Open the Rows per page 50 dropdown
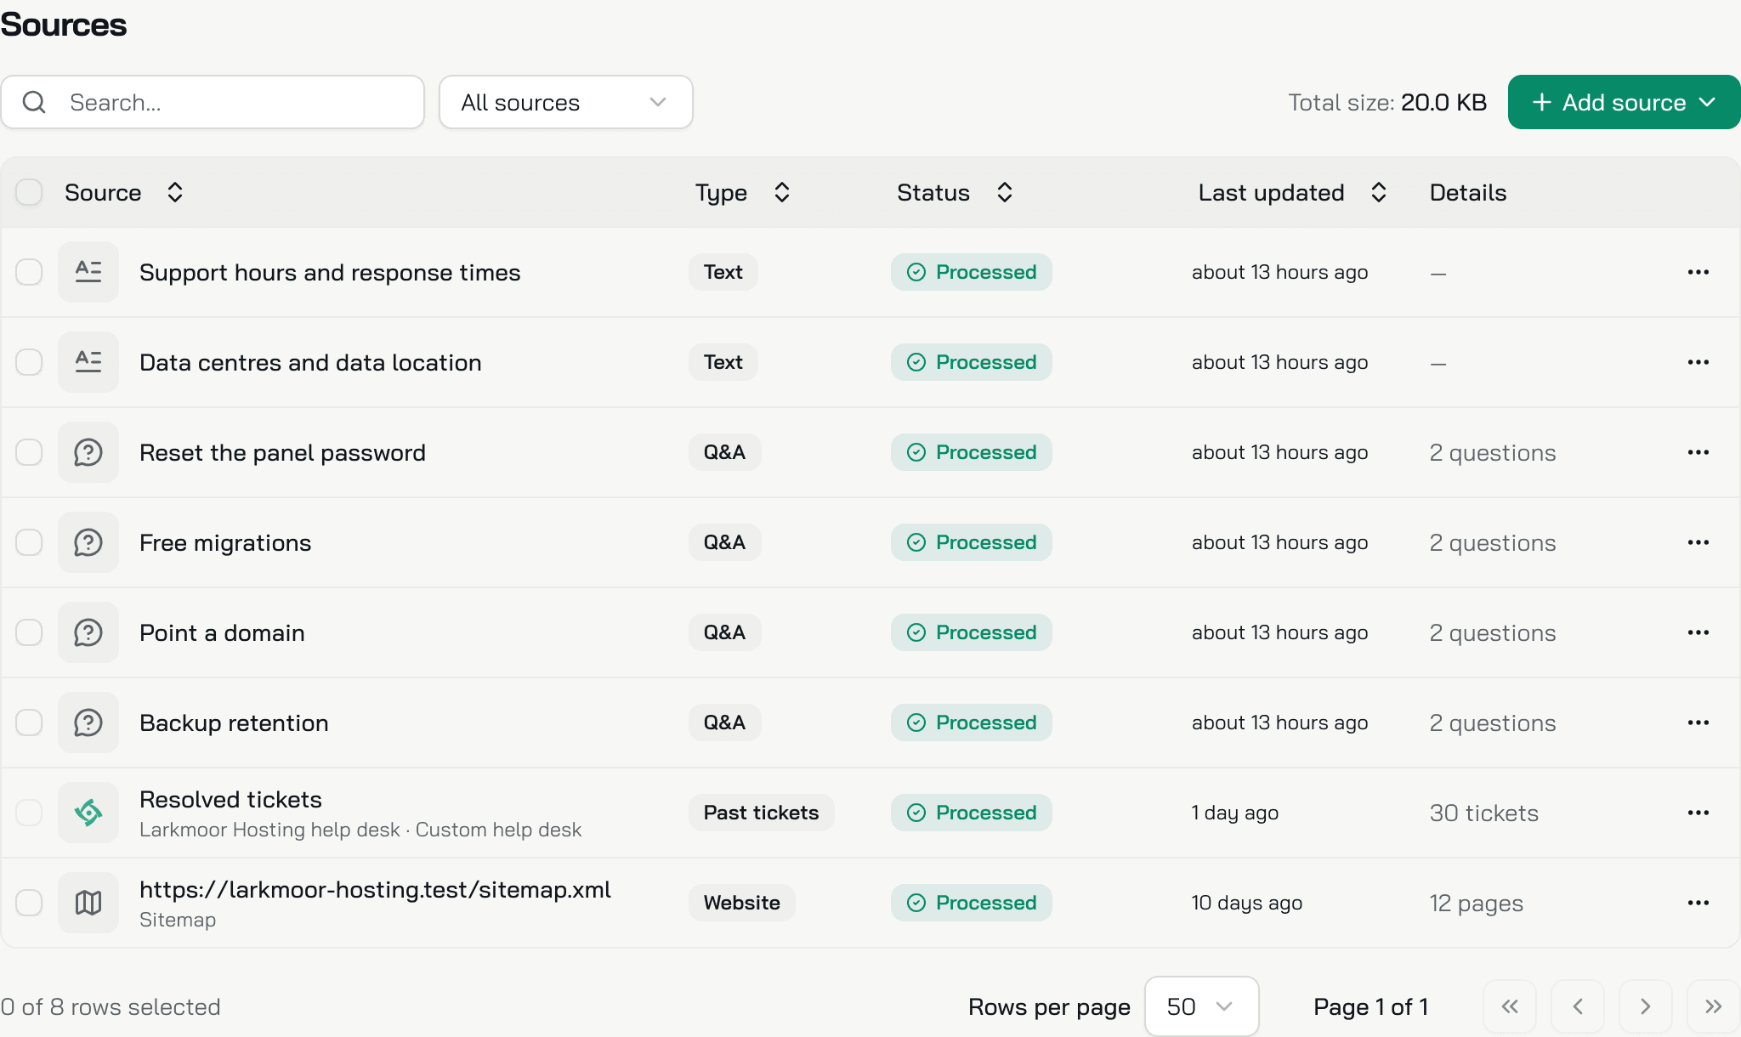The image size is (1741, 1037). [x=1201, y=1006]
